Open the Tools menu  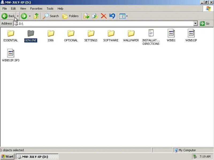pos(50,9)
